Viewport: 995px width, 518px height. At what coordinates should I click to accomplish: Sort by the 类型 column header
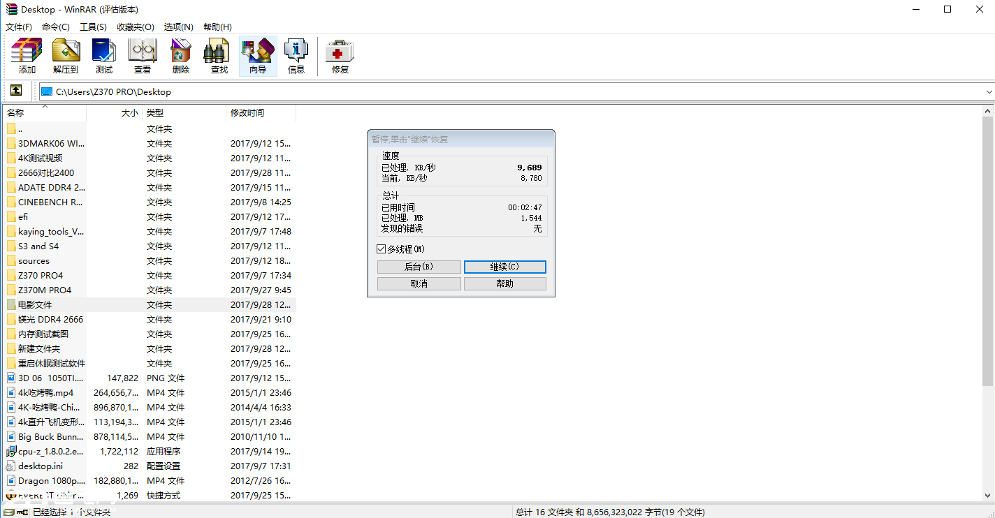click(x=184, y=112)
